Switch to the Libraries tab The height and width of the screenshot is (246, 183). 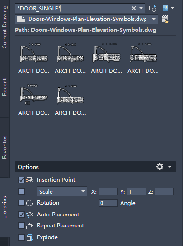[5, 207]
